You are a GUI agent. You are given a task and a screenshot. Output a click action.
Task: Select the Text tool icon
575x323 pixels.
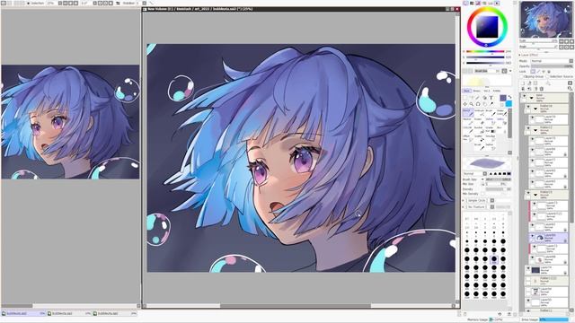(491, 98)
